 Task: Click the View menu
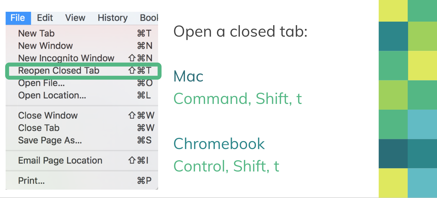(75, 18)
